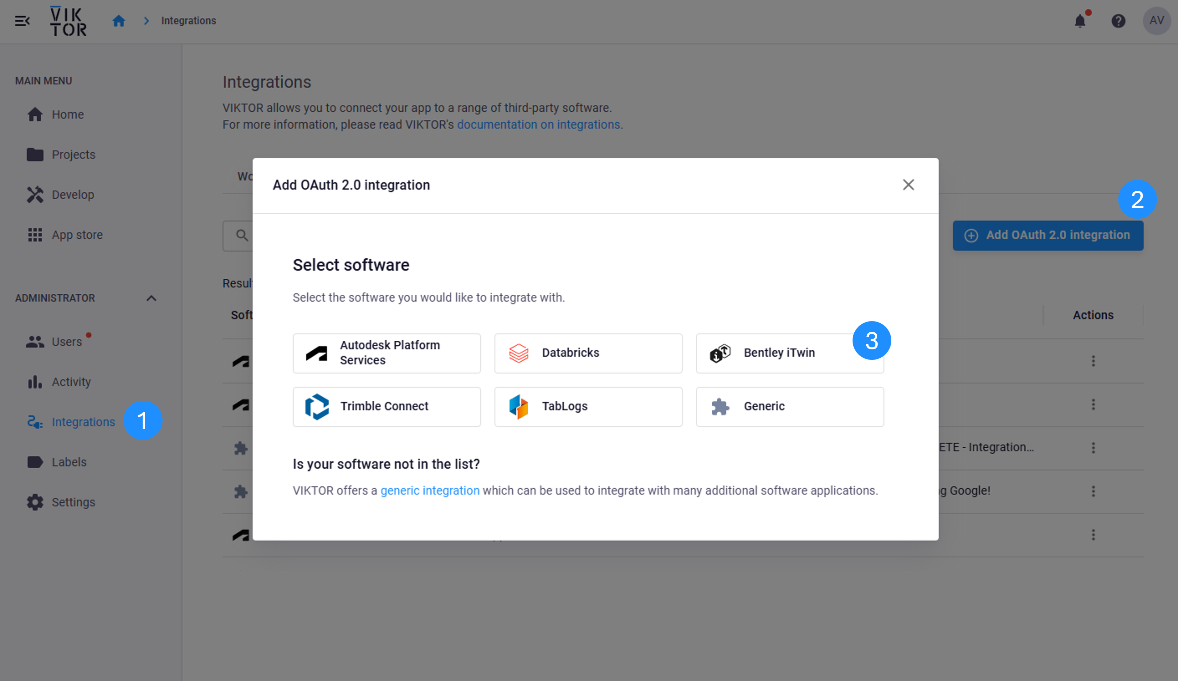Go to home via breadcrumb house icon
The image size is (1178, 681).
pyautogui.click(x=119, y=21)
